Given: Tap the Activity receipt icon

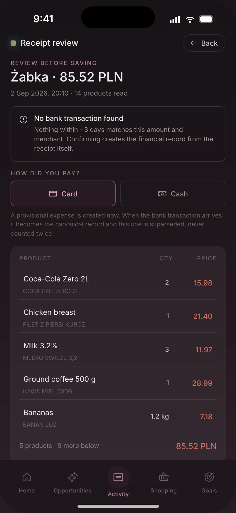Looking at the screenshot, I should 118,478.
